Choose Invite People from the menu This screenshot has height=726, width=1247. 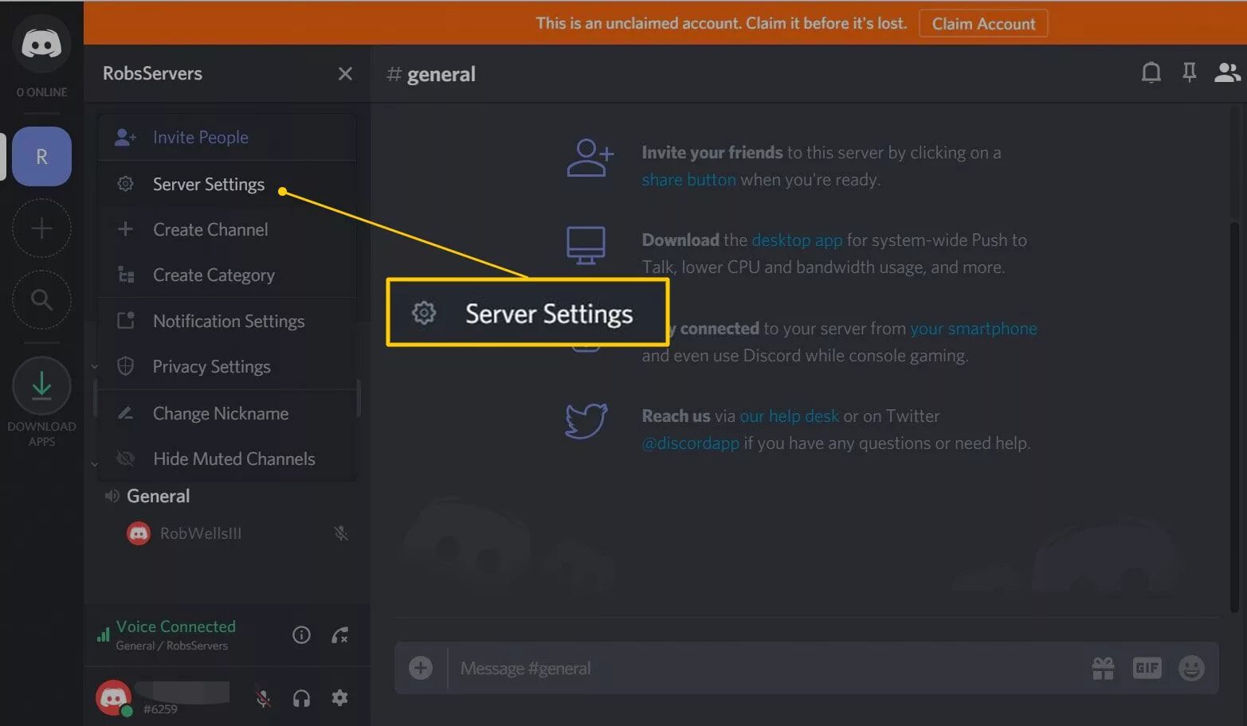227,137
